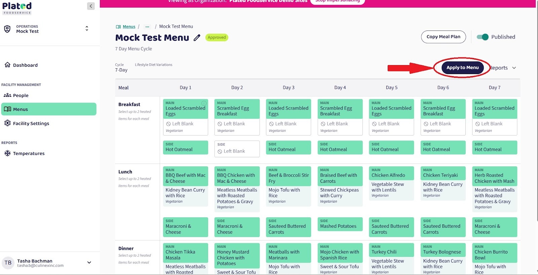538x275 pixels.
Task: Expand the Tasha Bachman user menu
Action: [x=89, y=263]
